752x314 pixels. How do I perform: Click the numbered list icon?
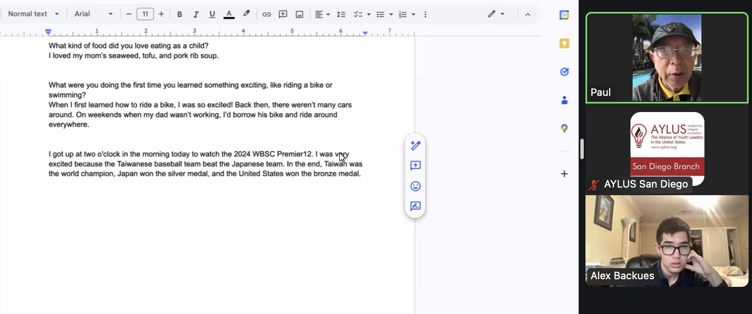[403, 14]
